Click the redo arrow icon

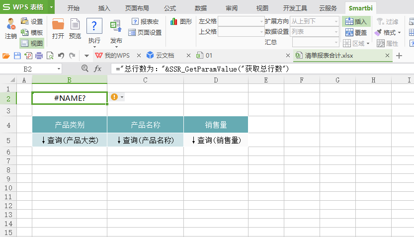click(x=72, y=56)
